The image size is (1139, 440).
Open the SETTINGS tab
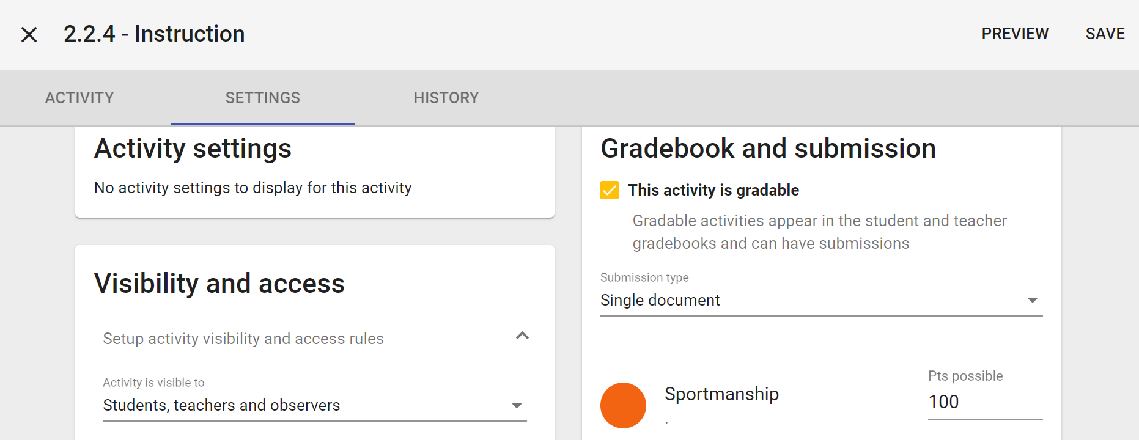click(x=263, y=98)
